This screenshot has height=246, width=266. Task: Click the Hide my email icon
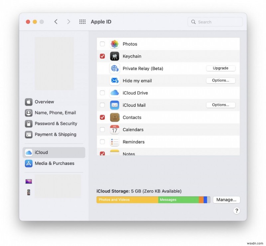click(x=114, y=81)
